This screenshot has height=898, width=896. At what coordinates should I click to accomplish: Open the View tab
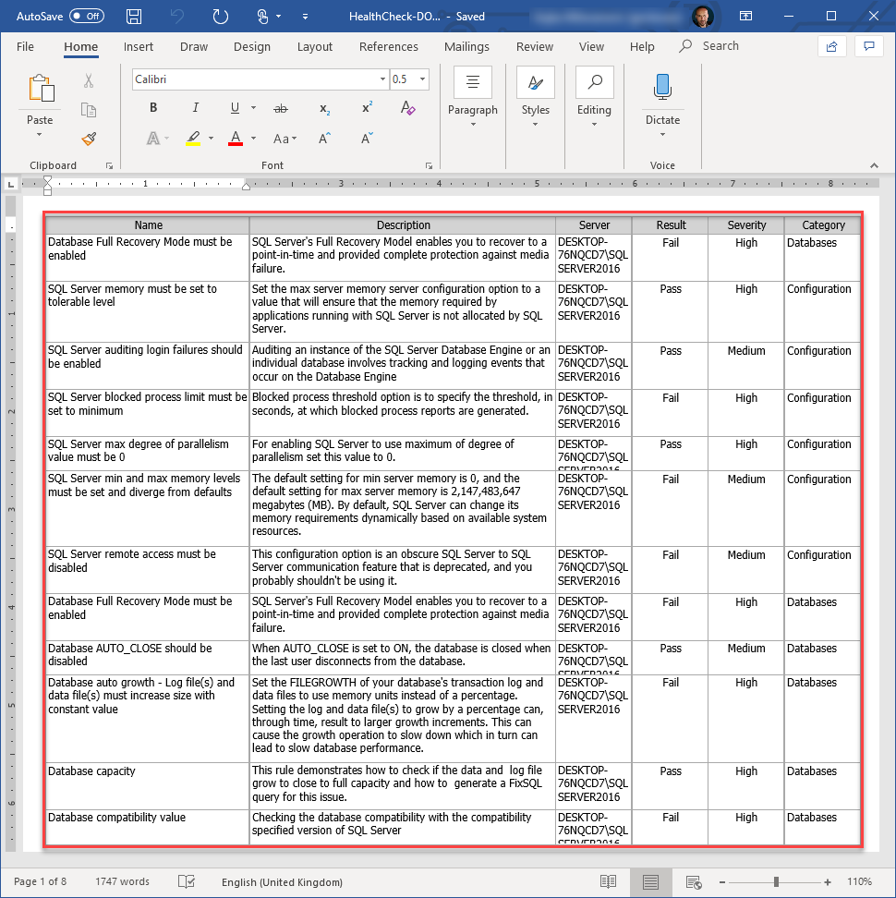591,46
